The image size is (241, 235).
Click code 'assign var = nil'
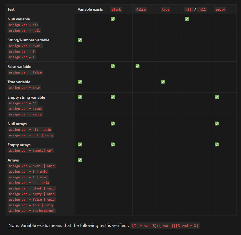click(x=23, y=25)
